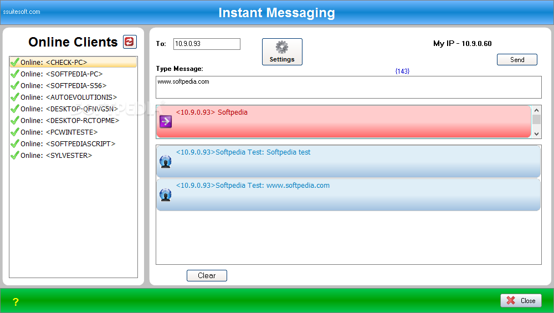Click into the Type Message text box
This screenshot has width=554, height=313.
pyautogui.click(x=348, y=88)
